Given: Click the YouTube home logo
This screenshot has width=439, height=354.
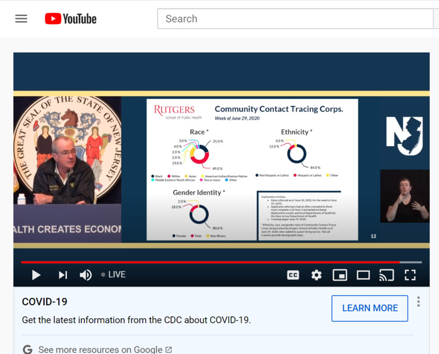Looking at the screenshot, I should coord(70,19).
